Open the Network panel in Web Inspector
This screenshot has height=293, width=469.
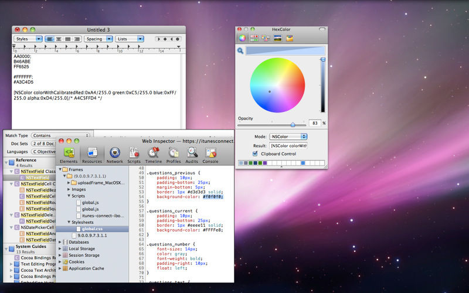click(x=115, y=155)
